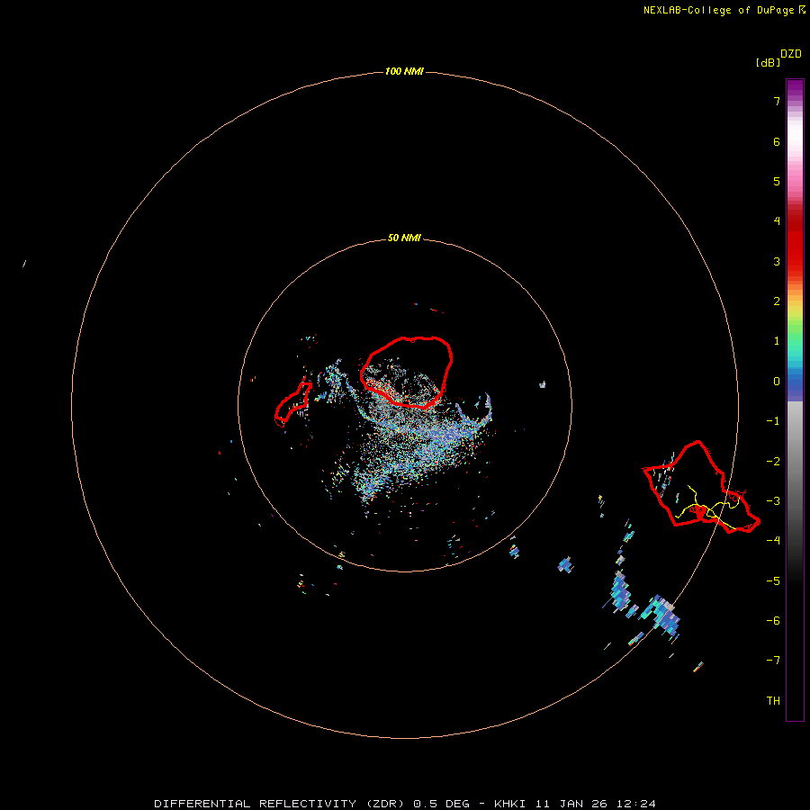The height and width of the screenshot is (810, 810).
Task: Click the -7 value on the color scale
Action: coord(773,661)
